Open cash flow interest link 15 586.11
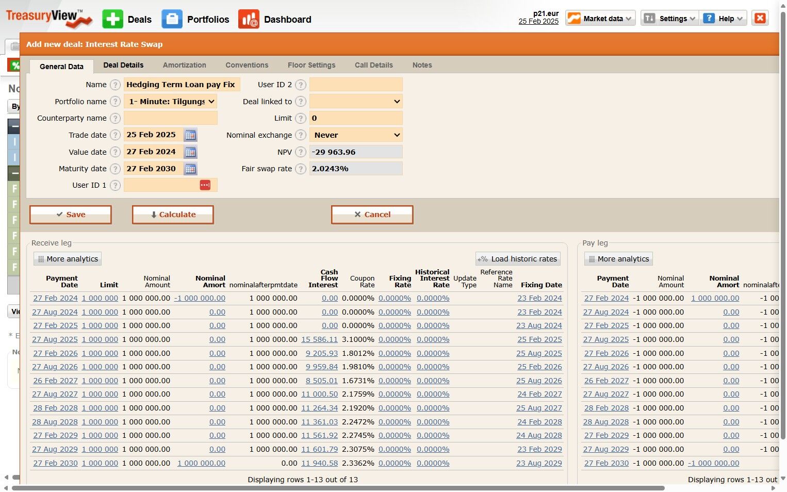The image size is (787, 492). pyautogui.click(x=319, y=339)
